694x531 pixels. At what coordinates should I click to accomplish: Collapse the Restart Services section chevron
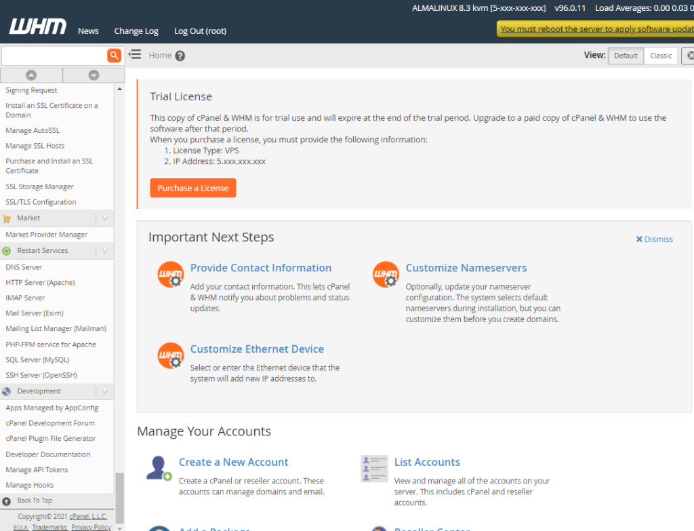pyautogui.click(x=104, y=251)
